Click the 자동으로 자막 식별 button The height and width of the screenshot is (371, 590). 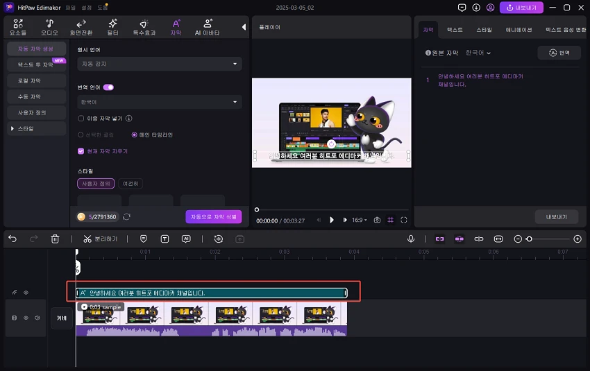[x=213, y=217]
